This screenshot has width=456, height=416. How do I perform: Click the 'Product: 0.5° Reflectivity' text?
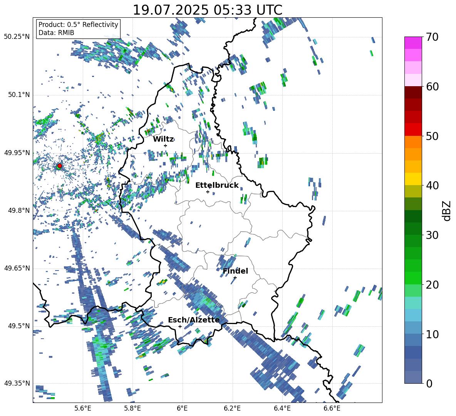coord(78,25)
